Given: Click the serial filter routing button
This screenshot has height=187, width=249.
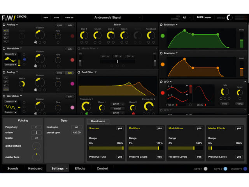Looking at the screenshot, I should coord(117,109).
